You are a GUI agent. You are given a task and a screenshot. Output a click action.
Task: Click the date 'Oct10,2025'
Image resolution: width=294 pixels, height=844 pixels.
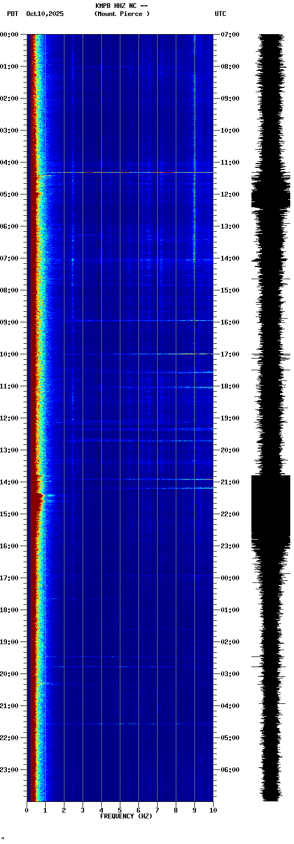tap(45, 14)
